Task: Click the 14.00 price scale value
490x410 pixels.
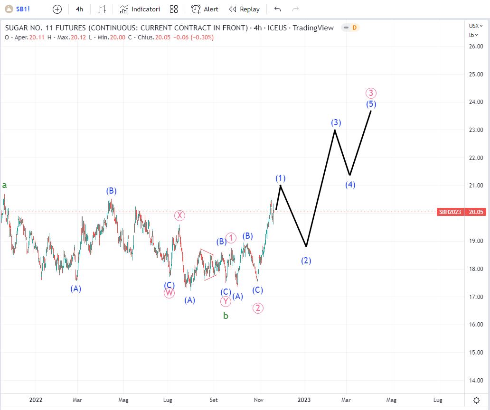Action: [x=476, y=380]
